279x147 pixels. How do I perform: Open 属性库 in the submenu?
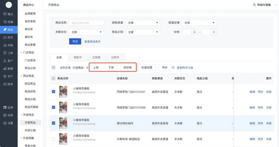pyautogui.click(x=29, y=37)
